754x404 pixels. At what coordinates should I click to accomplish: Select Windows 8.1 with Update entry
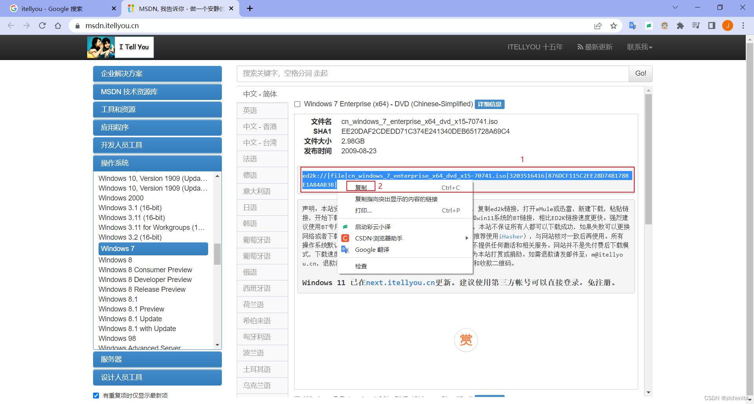(x=137, y=329)
